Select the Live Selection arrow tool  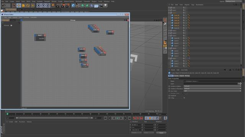(x=14, y=6)
